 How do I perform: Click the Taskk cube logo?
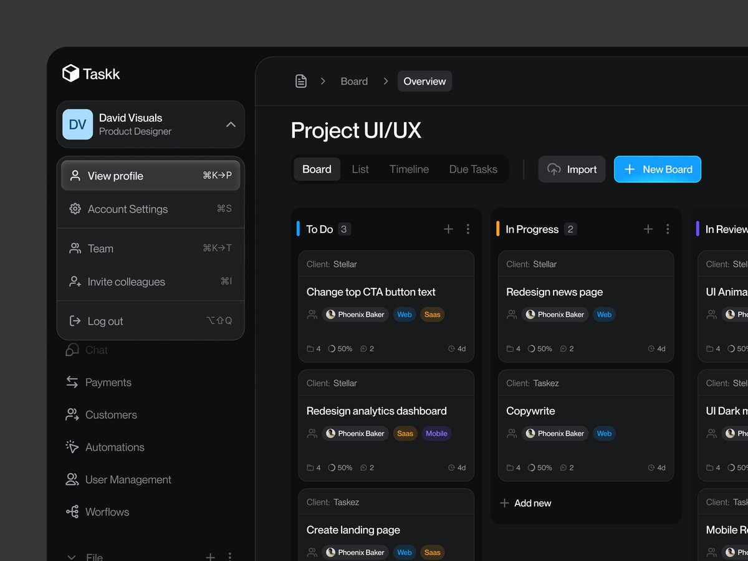click(70, 74)
